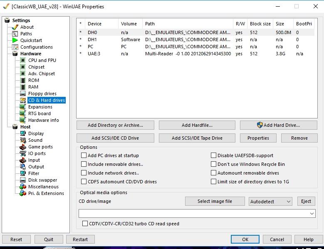Image resolution: width=324 pixels, height=249 pixels.
Task: Open the CD image path combo box
Action: [x=197, y=214]
